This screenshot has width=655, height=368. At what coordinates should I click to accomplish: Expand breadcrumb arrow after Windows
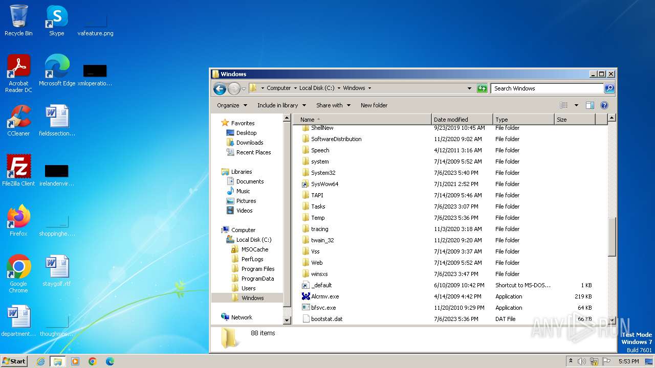point(369,88)
